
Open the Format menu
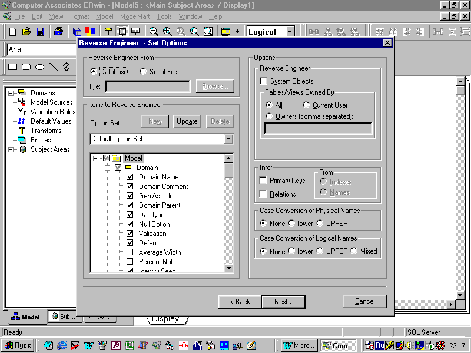coord(79,16)
